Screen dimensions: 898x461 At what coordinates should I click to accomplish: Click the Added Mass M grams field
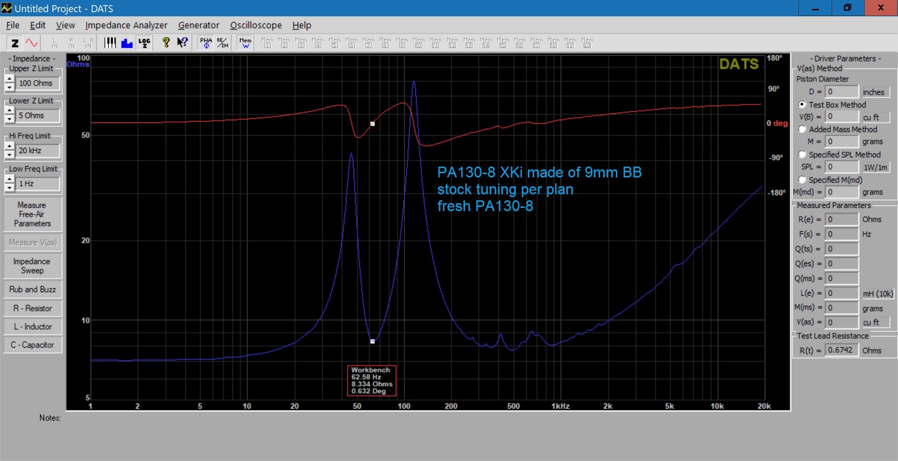coord(841,141)
